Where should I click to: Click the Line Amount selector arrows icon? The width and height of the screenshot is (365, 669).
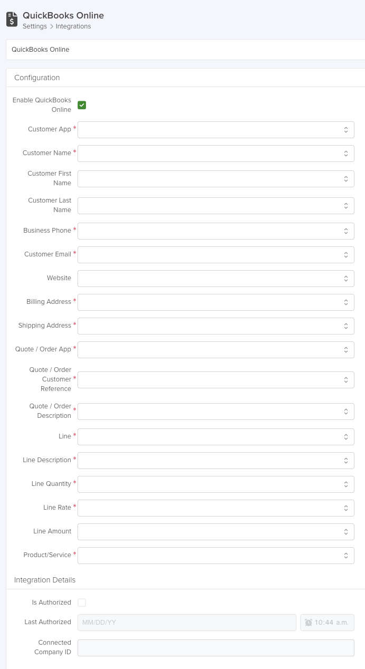[x=345, y=532]
